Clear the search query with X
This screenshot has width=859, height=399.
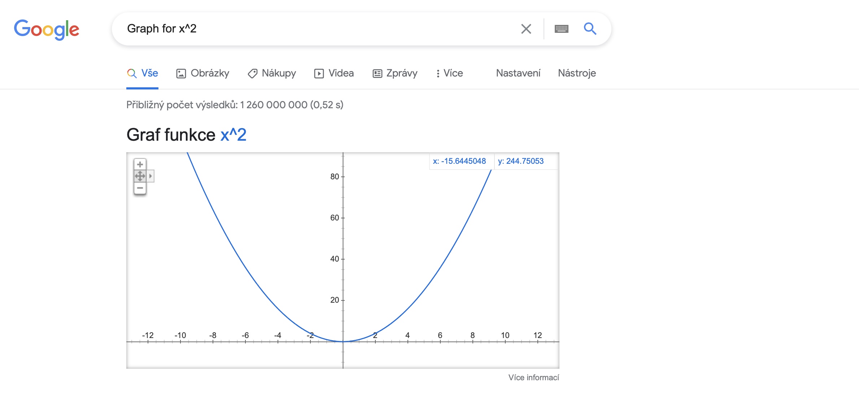[x=526, y=29]
